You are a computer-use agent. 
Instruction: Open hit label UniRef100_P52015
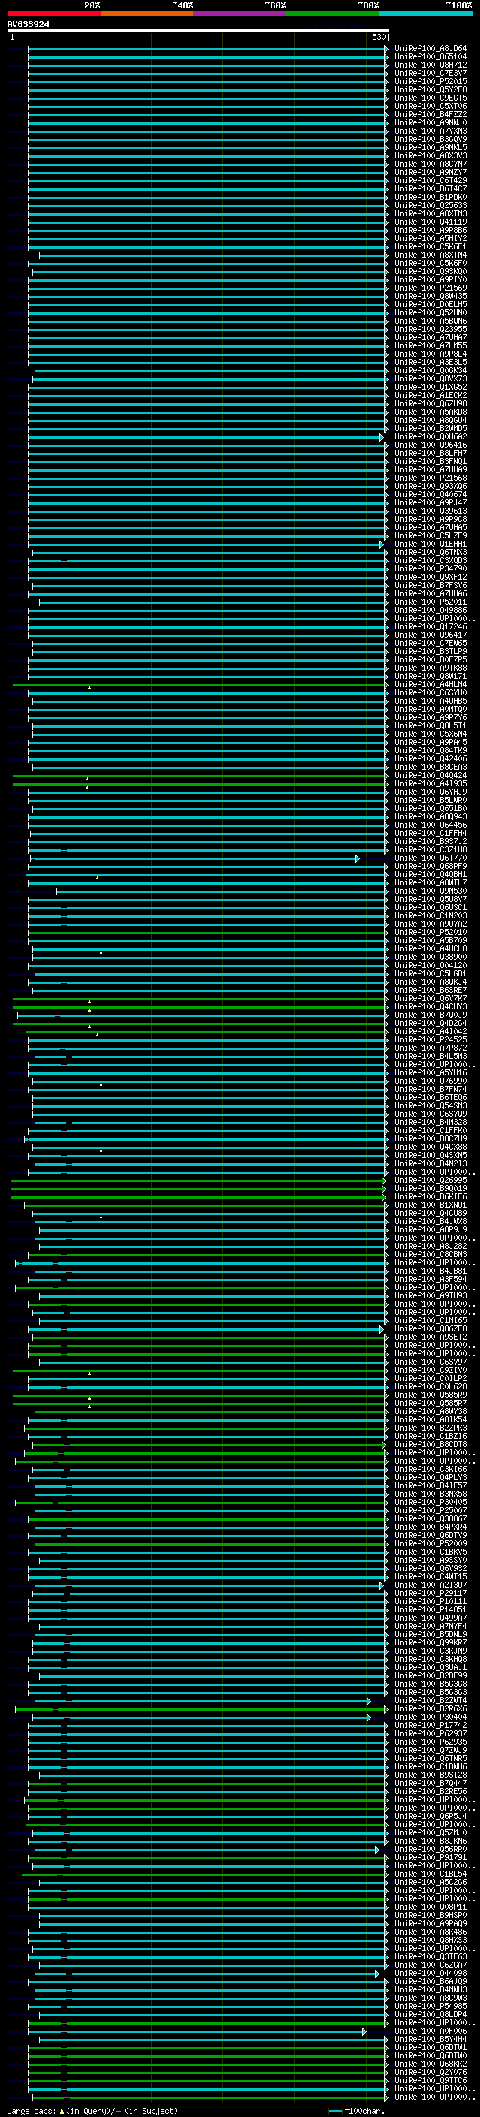(x=430, y=81)
